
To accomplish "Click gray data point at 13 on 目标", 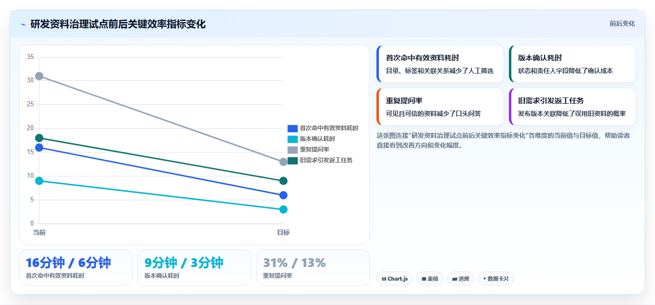I will [283, 162].
